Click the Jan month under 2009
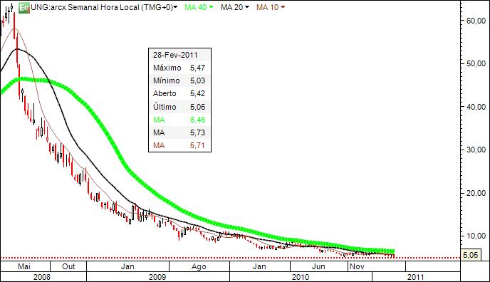This screenshot has width=490, height=282. point(127,266)
